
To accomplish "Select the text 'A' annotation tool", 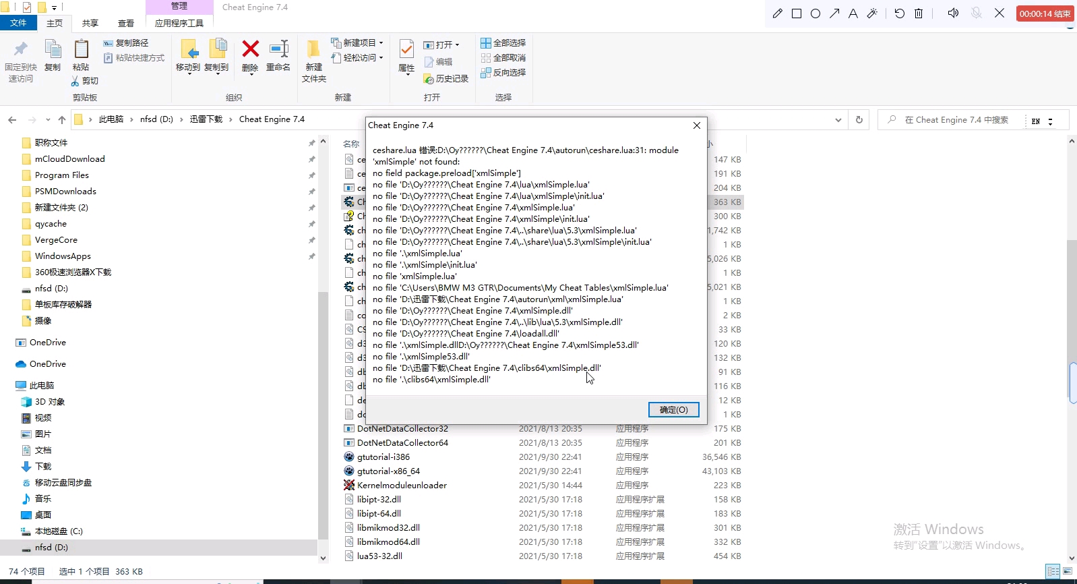I will pyautogui.click(x=853, y=13).
